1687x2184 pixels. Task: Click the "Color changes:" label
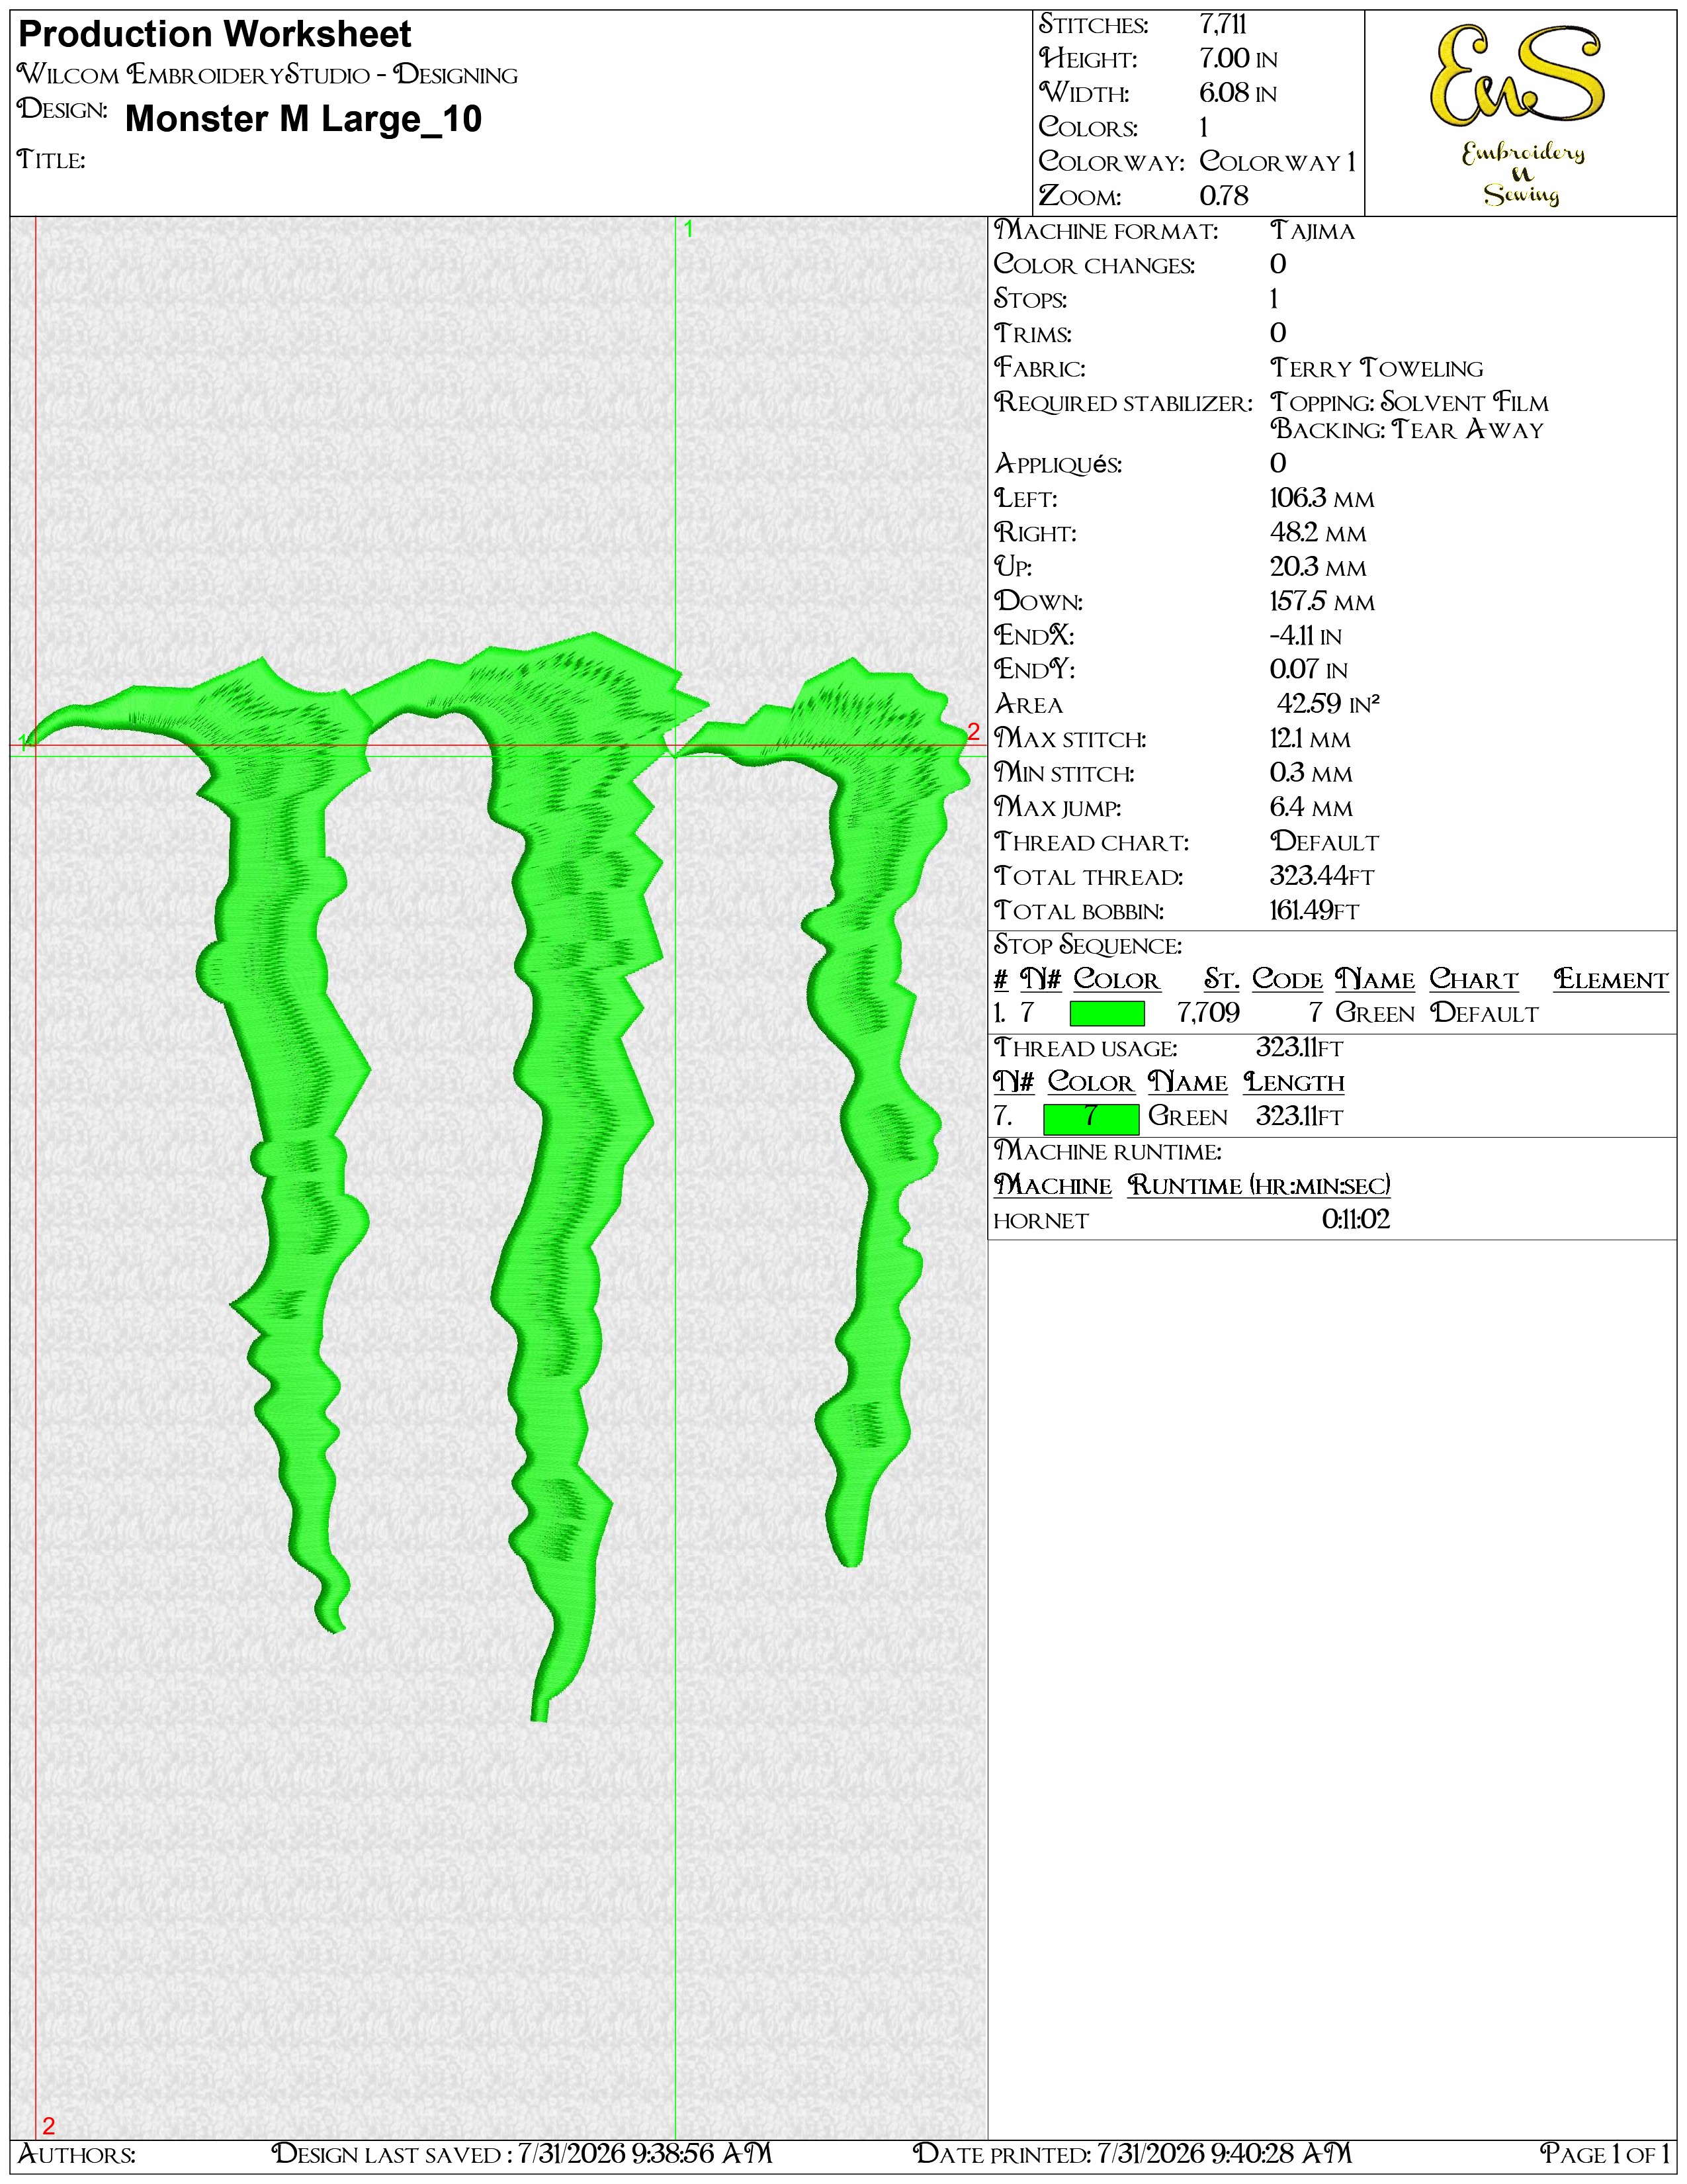tap(1094, 265)
